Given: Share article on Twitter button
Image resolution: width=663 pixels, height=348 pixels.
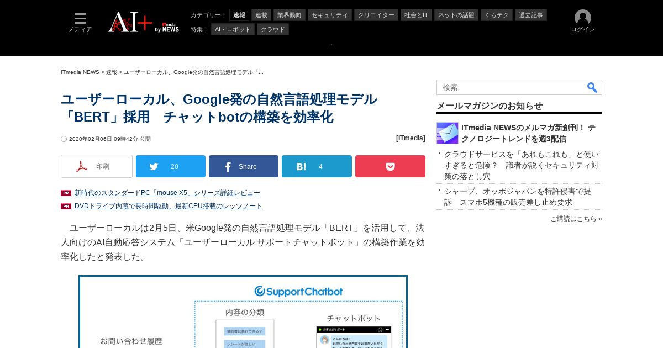Looking at the screenshot, I should (x=171, y=166).
